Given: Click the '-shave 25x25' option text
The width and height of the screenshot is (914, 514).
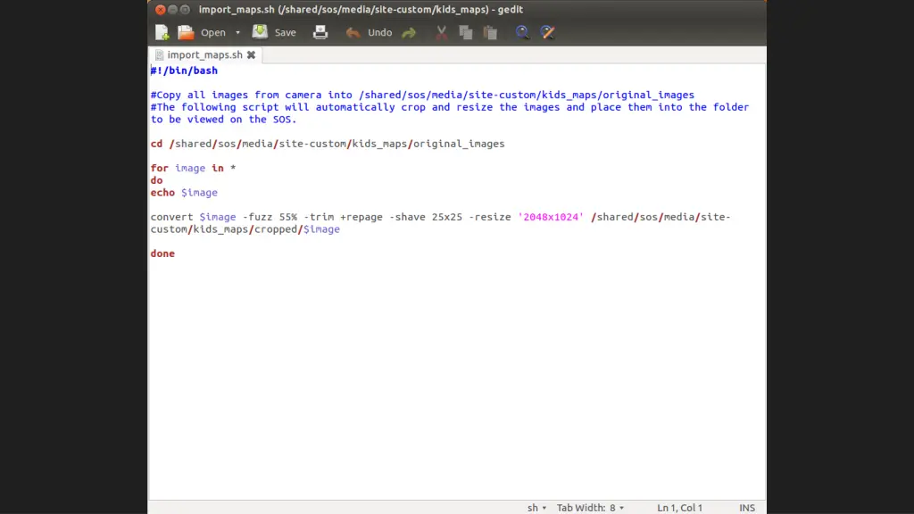Looking at the screenshot, I should [x=426, y=217].
